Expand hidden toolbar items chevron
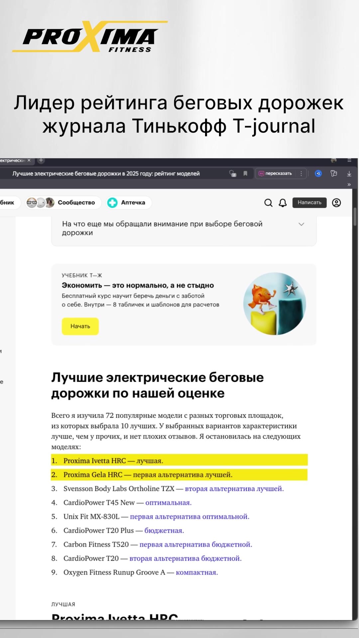This screenshot has height=638, width=359. pos(349,184)
